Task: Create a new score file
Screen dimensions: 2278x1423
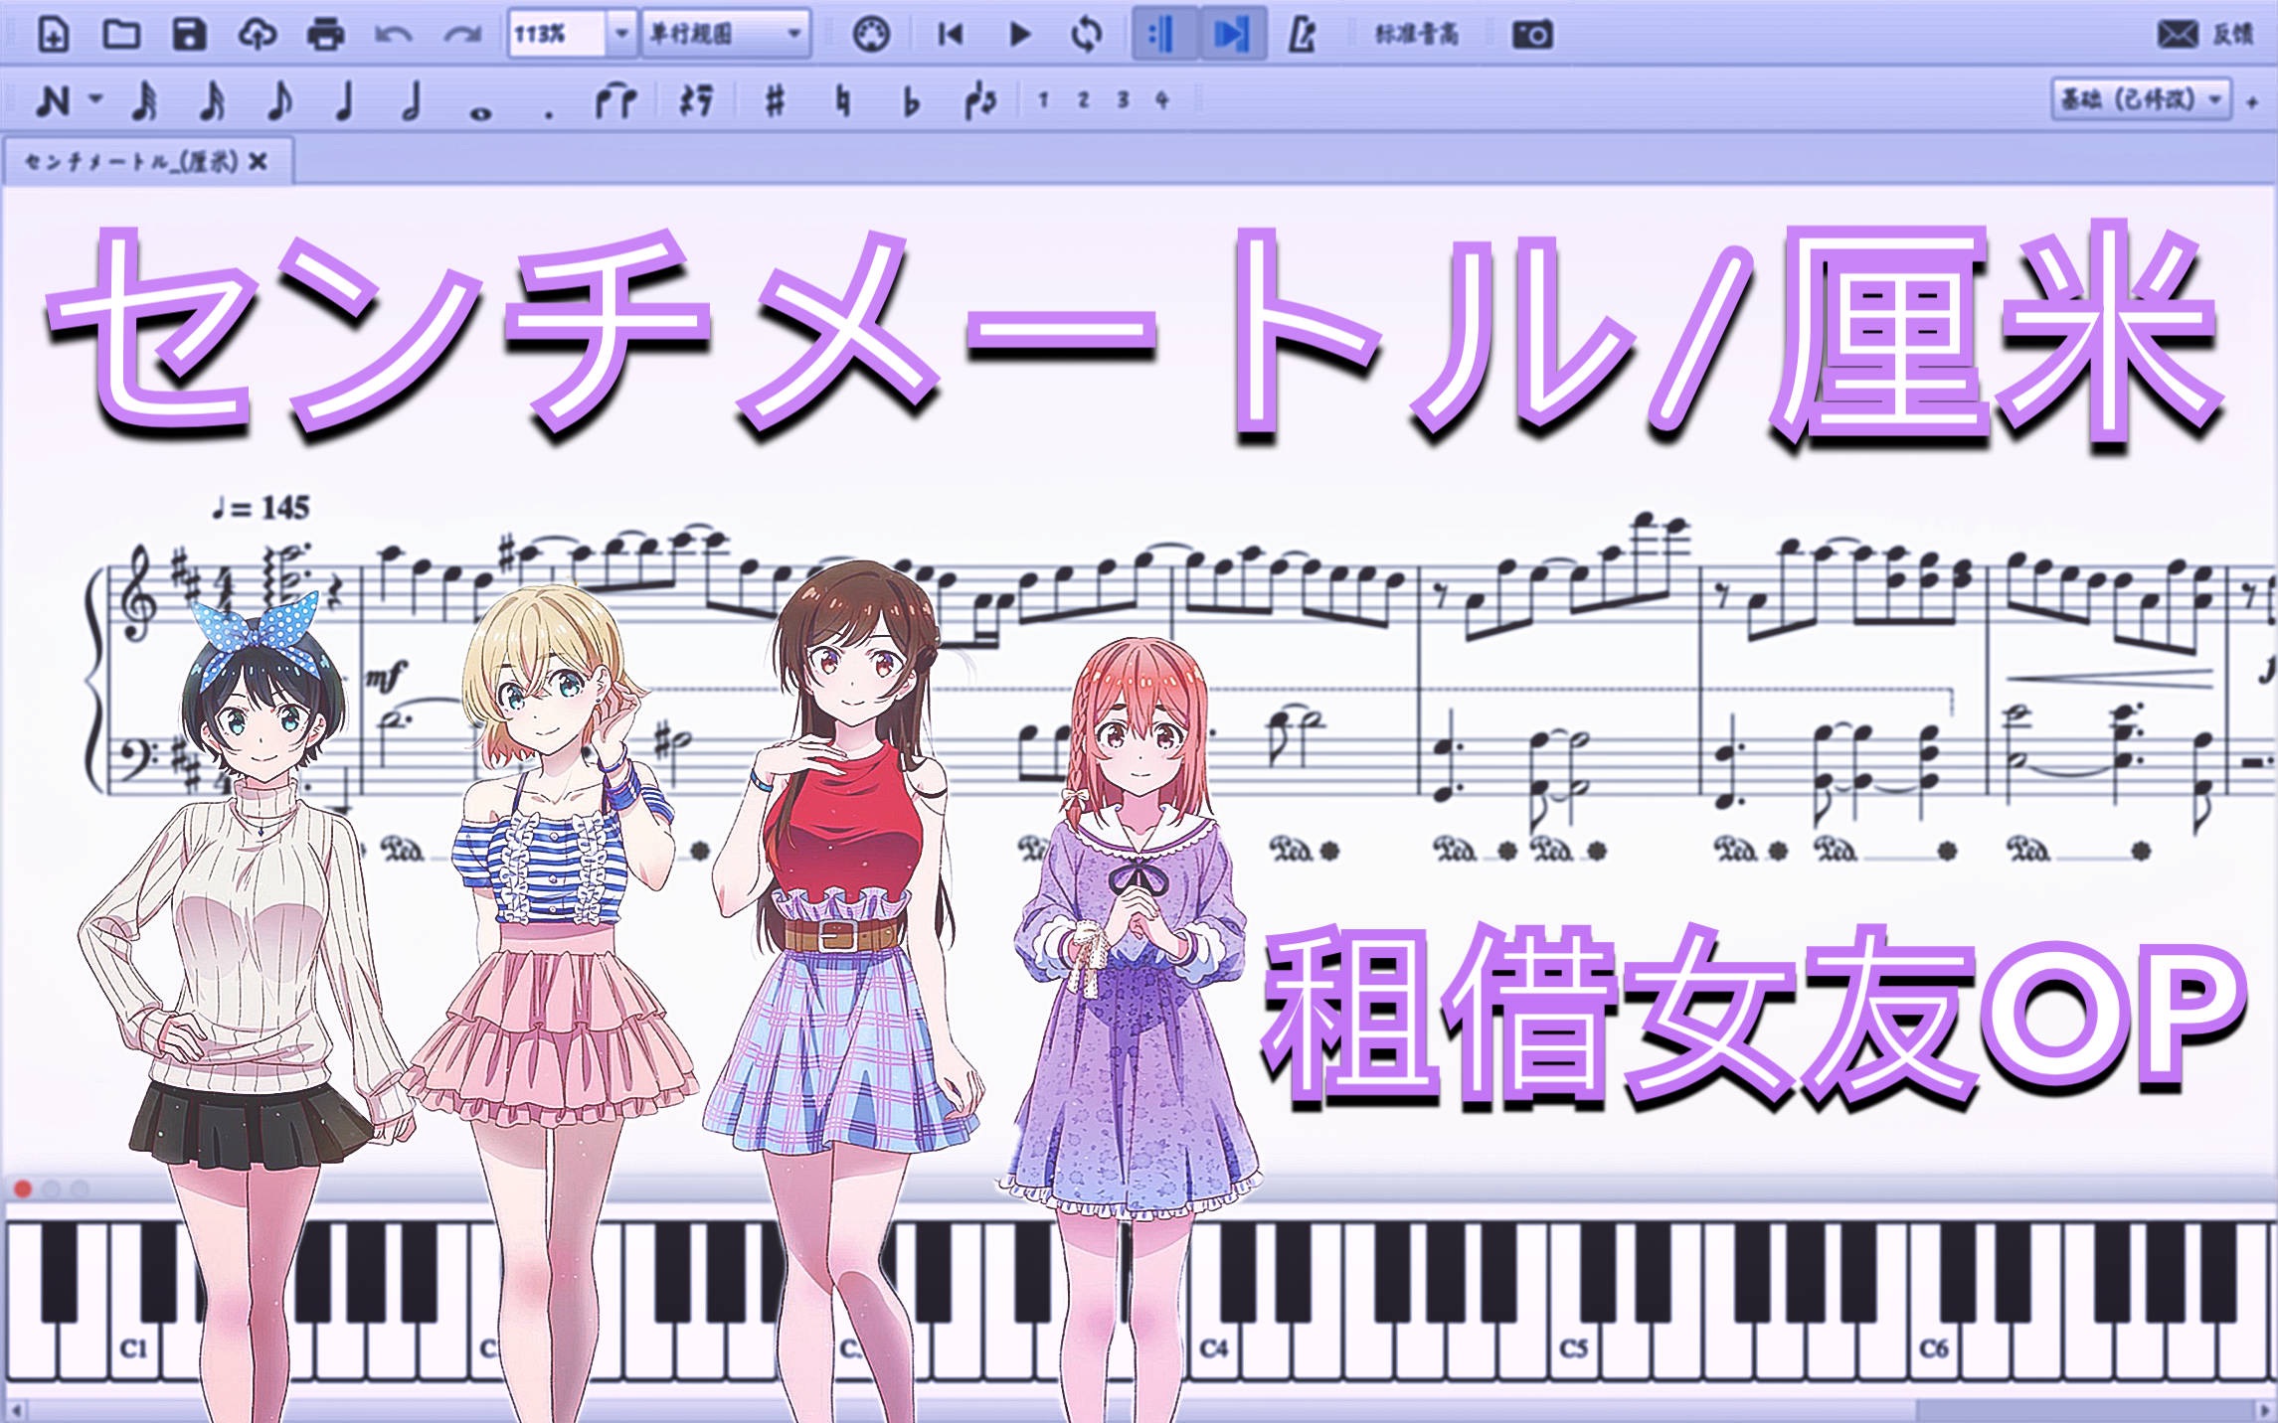Action: tap(53, 35)
